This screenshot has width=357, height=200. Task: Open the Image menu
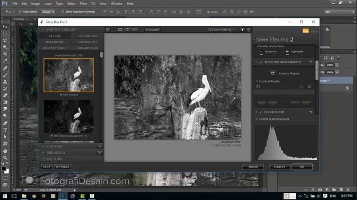click(35, 4)
